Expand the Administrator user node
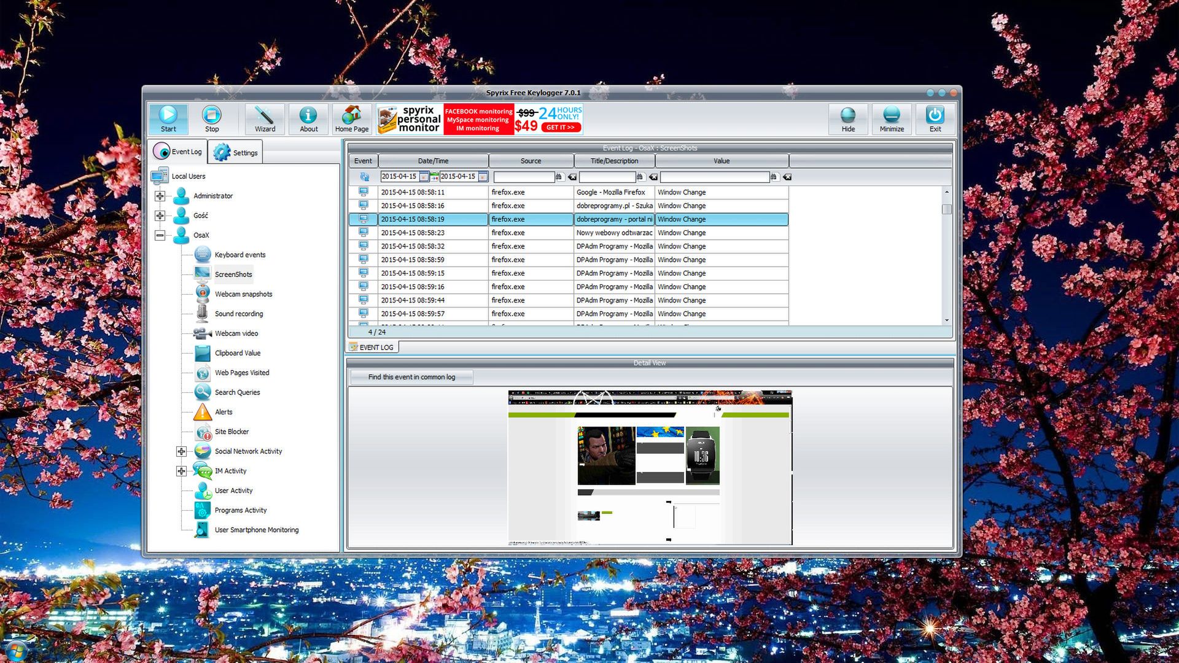Screen dimensions: 1179x663 pos(160,196)
